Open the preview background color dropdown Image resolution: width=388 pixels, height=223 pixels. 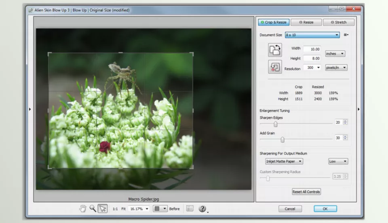coord(160,209)
